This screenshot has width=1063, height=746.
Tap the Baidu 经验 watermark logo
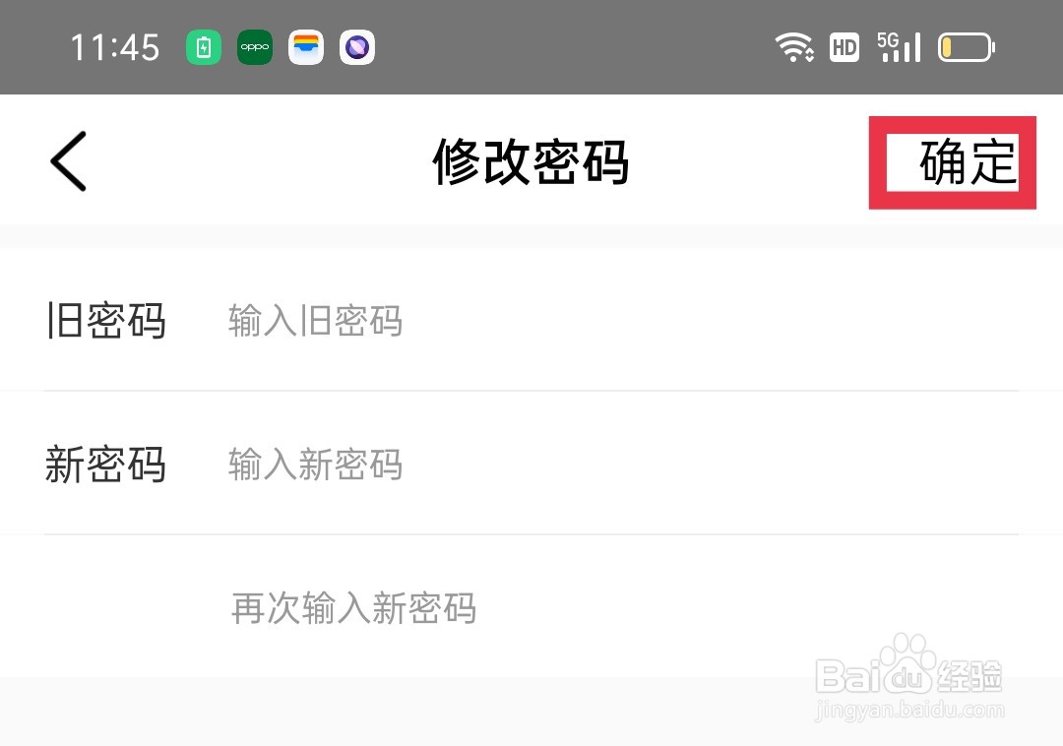pyautogui.click(x=908, y=667)
